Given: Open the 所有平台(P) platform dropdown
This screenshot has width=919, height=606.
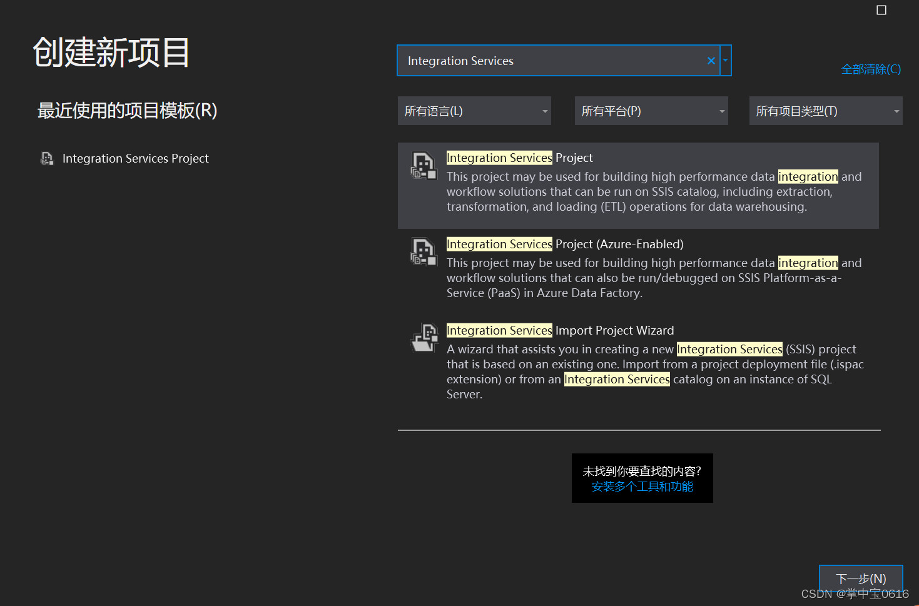Looking at the screenshot, I should (651, 111).
